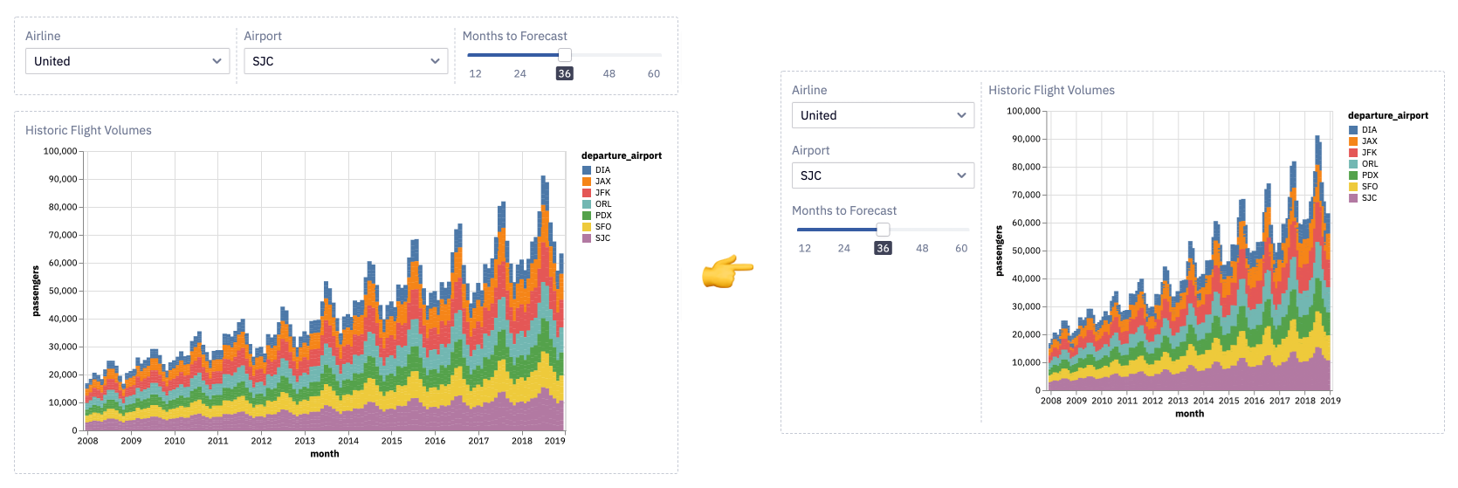
Task: Click 50,000 y-axis label in right chart
Action: click(1026, 251)
